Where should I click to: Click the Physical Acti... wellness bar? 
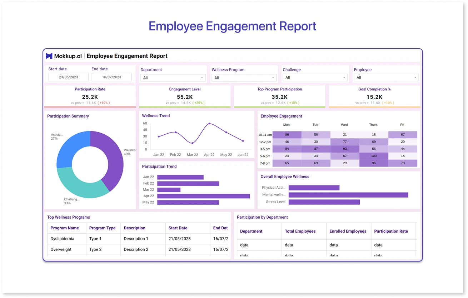[x=314, y=188]
